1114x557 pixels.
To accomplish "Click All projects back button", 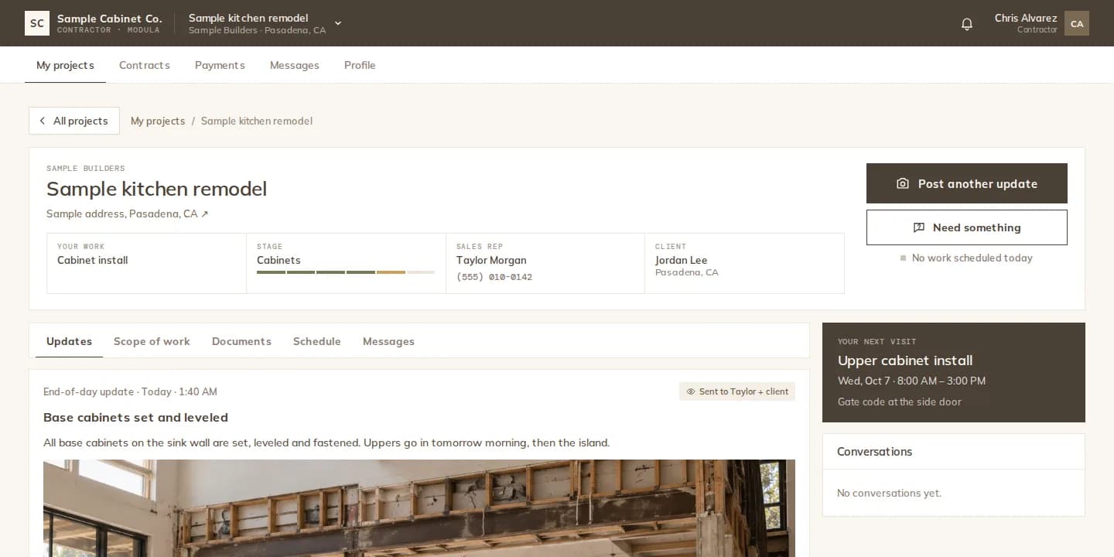I will coord(74,121).
